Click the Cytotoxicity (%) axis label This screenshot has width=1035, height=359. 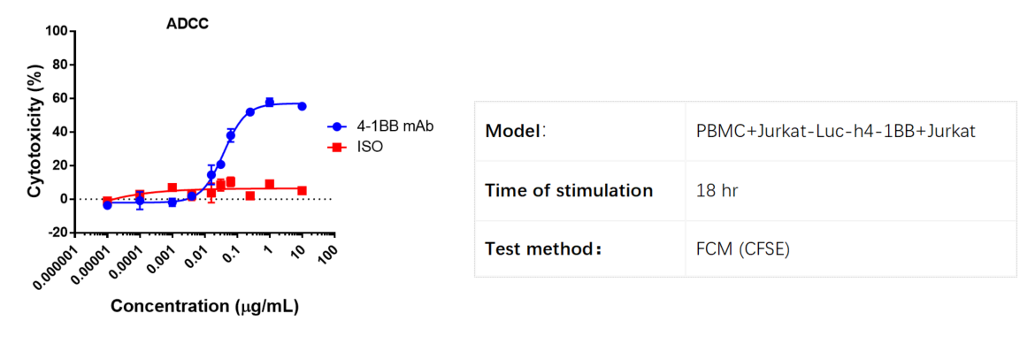pos(35,131)
